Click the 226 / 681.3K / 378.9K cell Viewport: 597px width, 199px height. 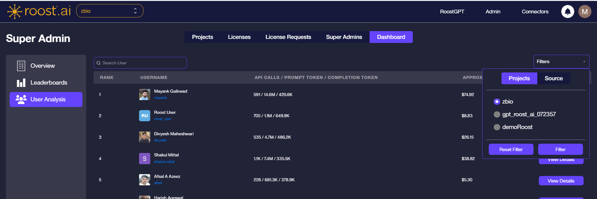coord(274,180)
